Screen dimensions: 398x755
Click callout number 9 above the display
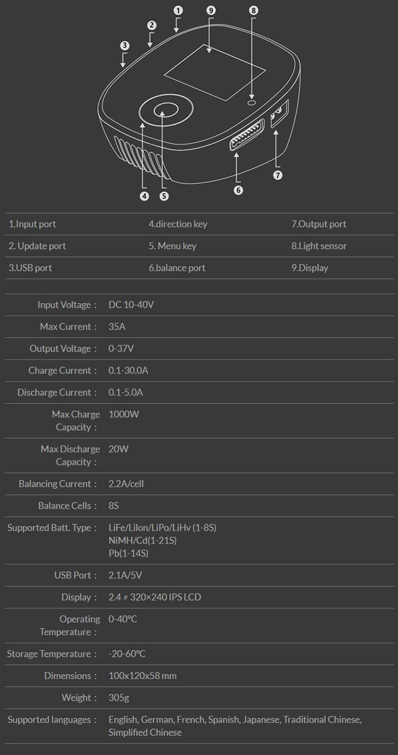point(211,11)
